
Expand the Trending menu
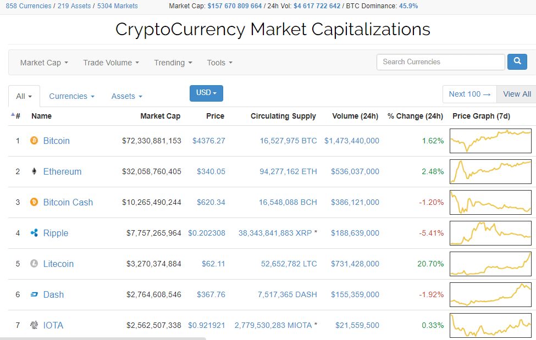pyautogui.click(x=173, y=63)
